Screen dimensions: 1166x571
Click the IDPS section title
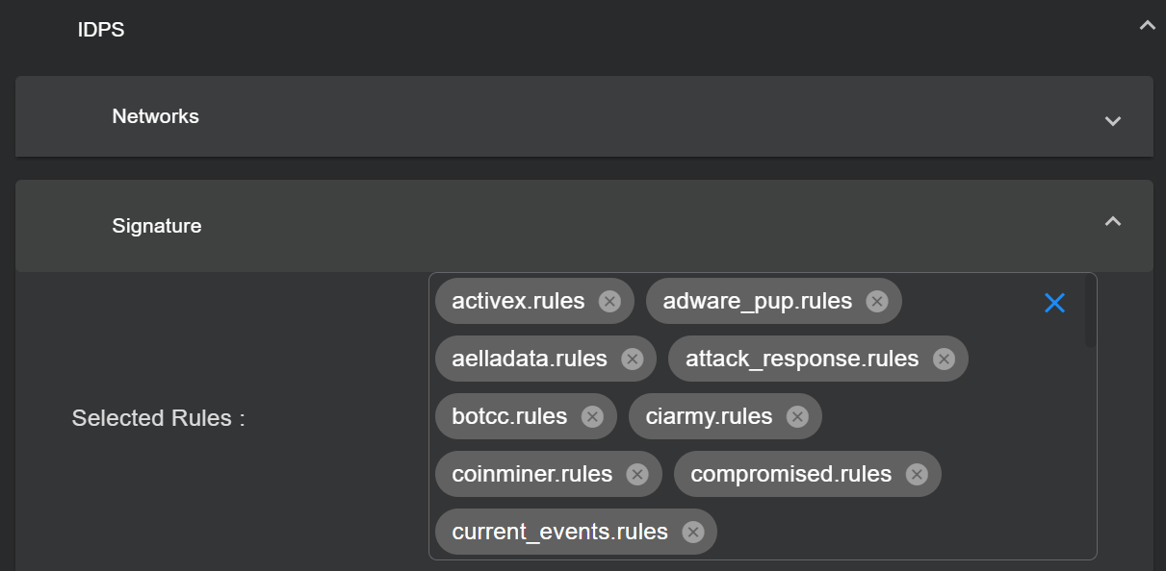click(x=101, y=30)
